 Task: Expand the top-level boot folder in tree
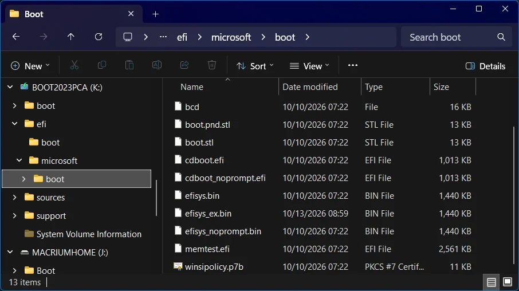(14, 105)
